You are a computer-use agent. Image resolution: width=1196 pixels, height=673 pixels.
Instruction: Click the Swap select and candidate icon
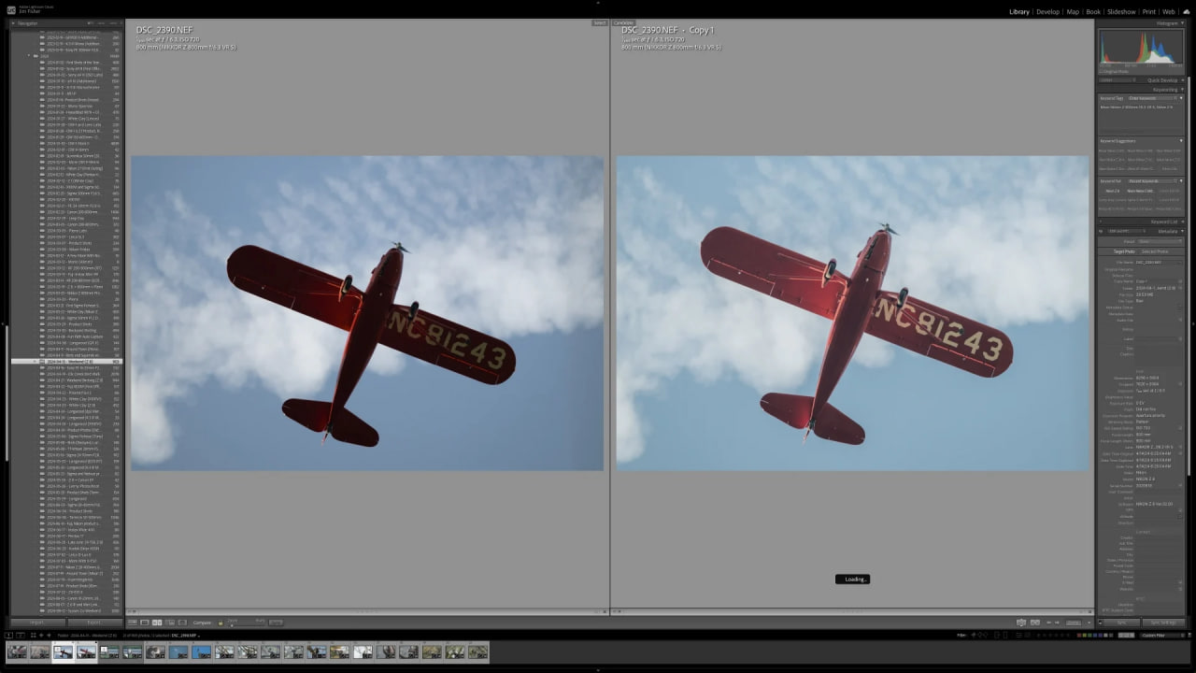pos(1021,623)
